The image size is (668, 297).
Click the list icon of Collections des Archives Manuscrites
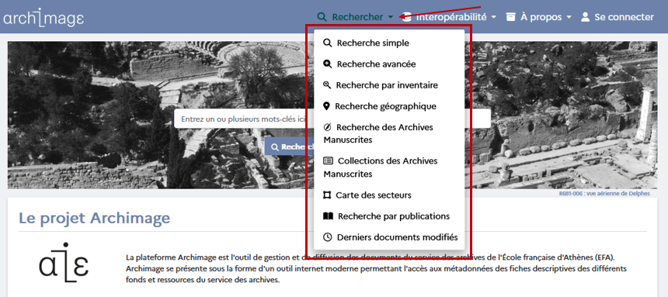[328, 161]
